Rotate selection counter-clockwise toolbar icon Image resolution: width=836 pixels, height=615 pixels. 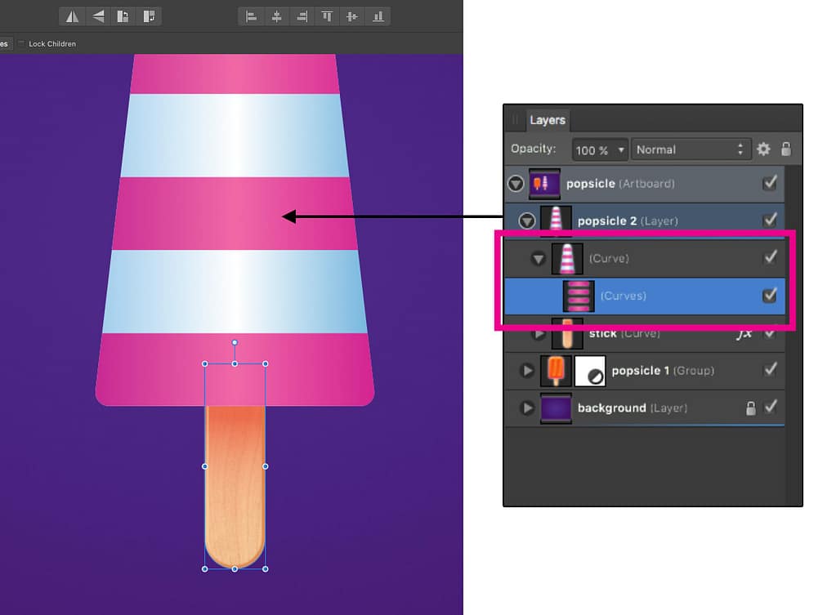pyautogui.click(x=123, y=16)
